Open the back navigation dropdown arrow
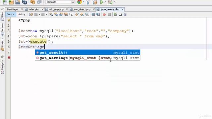The image size is (212, 119). (39, 15)
